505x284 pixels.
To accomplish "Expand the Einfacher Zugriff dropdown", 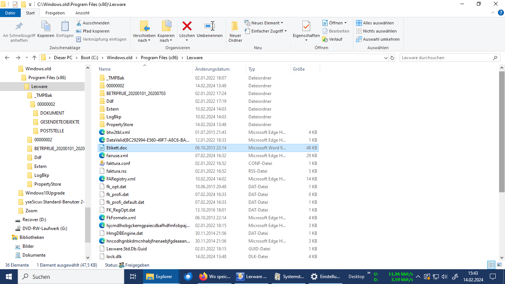I will [x=266, y=31].
